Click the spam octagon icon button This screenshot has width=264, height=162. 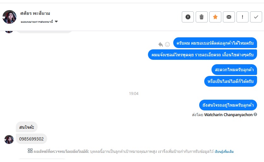click(188, 17)
